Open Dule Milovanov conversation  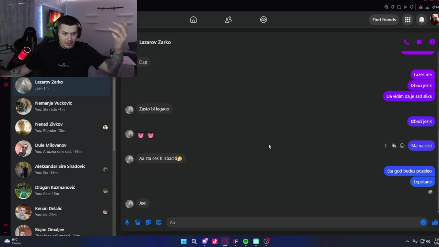tap(62, 148)
